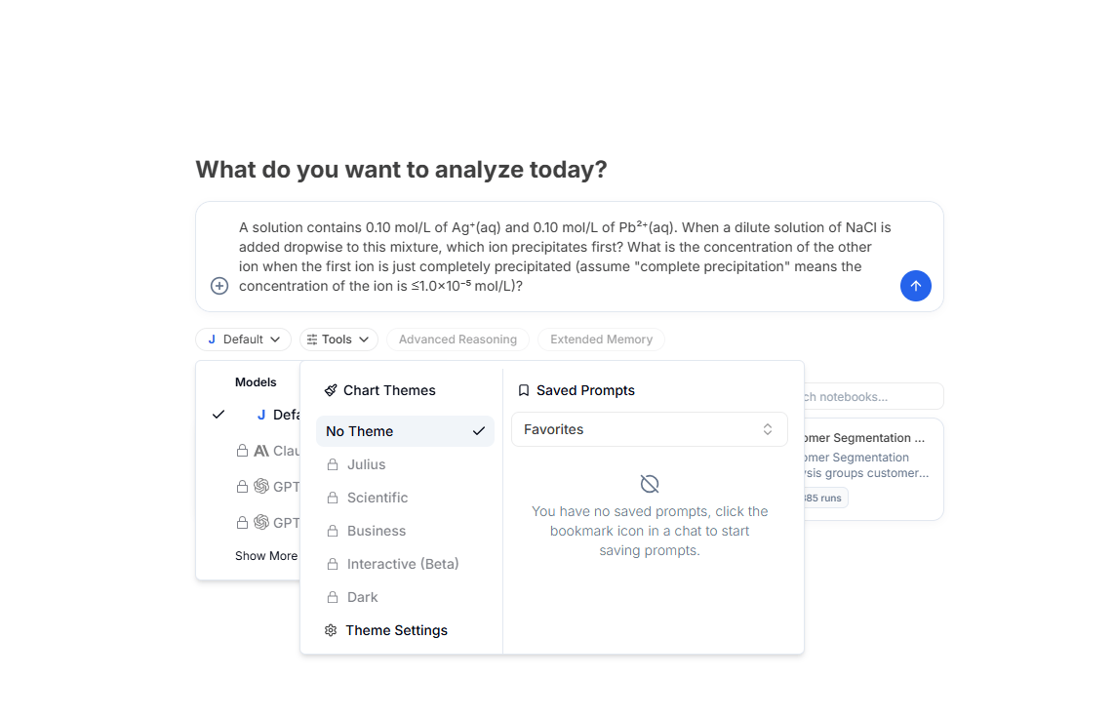Viewport: 1114px width, 719px height.
Task: Open Theme Settings
Action: (396, 630)
